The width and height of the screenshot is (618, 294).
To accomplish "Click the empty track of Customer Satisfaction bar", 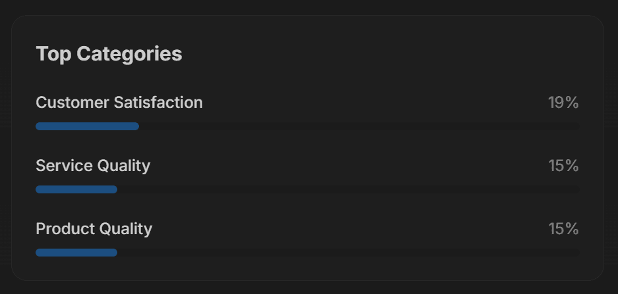I will [358, 126].
